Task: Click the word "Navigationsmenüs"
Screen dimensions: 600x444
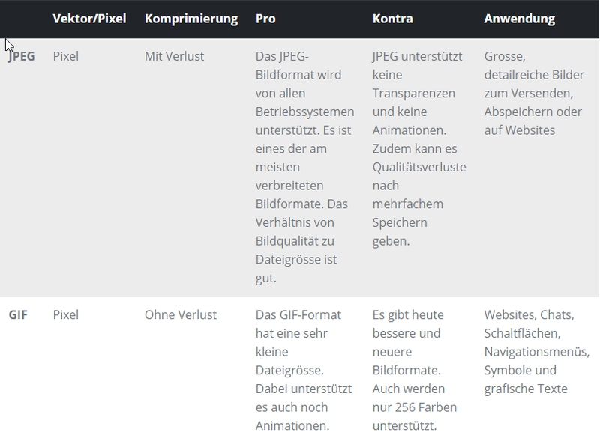Action: [x=534, y=352]
